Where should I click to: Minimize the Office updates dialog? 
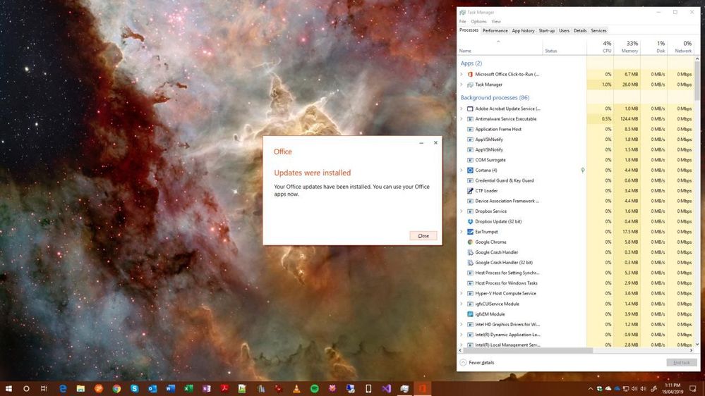(x=421, y=143)
